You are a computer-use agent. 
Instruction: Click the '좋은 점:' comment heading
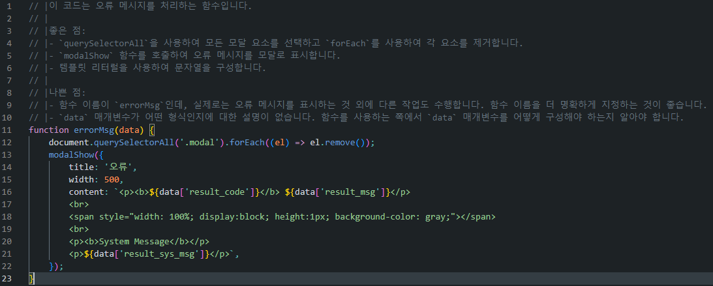(66, 31)
